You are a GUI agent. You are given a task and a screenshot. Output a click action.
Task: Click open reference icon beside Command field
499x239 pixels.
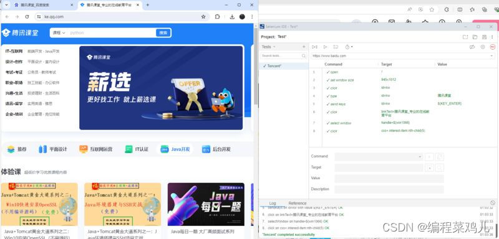[440, 157]
